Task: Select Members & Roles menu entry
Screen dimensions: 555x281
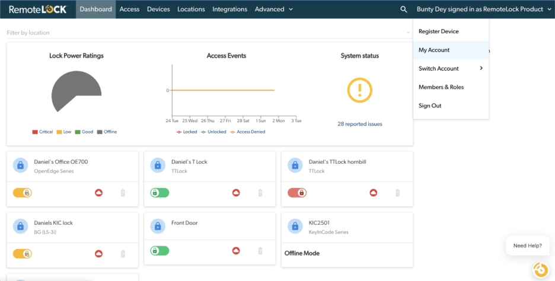Action: (451, 87)
